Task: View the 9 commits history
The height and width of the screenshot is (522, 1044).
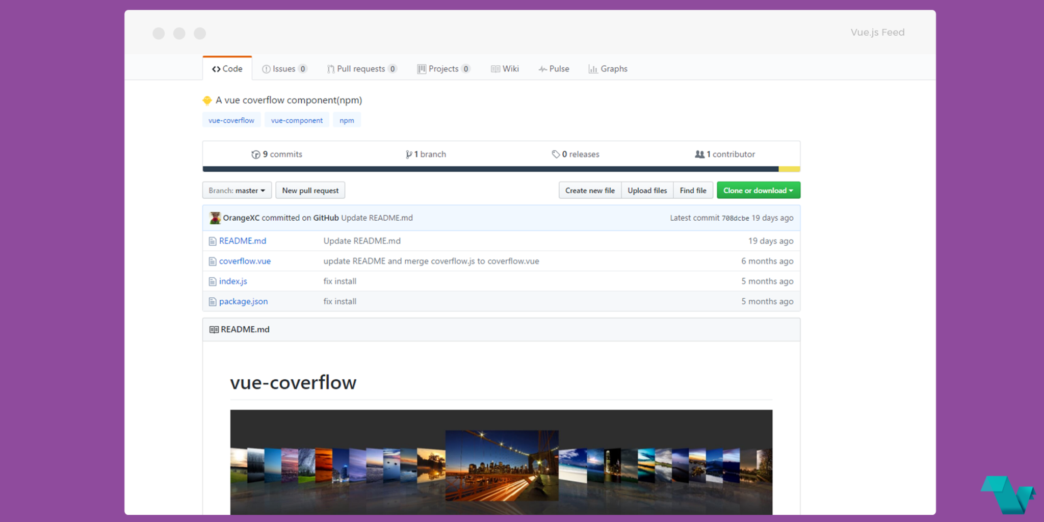Action: click(x=277, y=154)
